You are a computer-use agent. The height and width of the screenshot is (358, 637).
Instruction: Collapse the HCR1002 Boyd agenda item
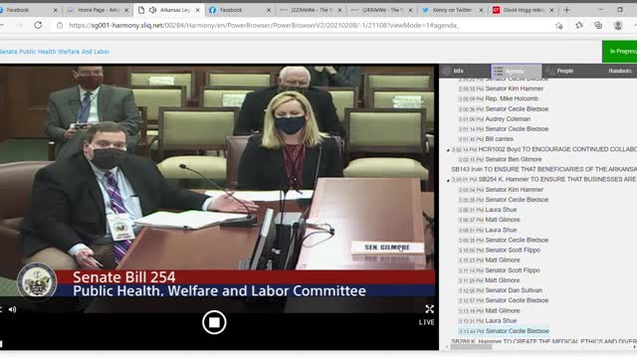448,150
